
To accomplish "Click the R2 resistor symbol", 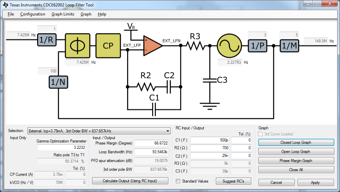I will pos(146,87).
